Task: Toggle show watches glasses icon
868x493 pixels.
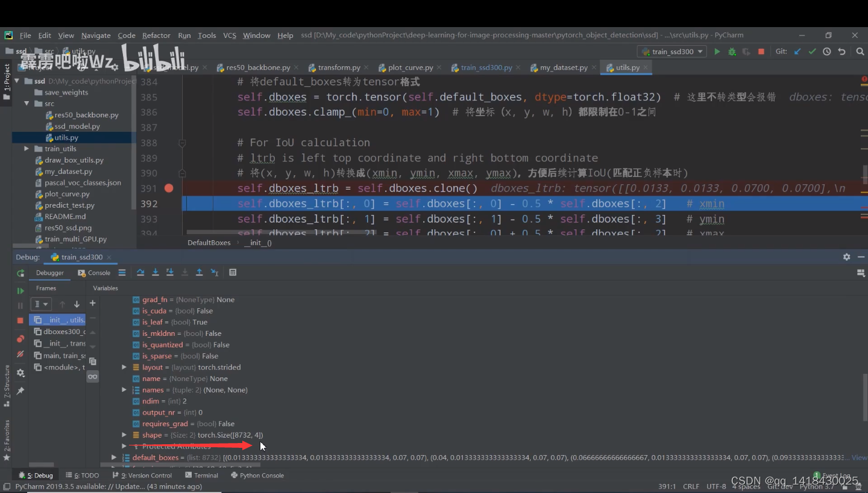Action: (93, 377)
